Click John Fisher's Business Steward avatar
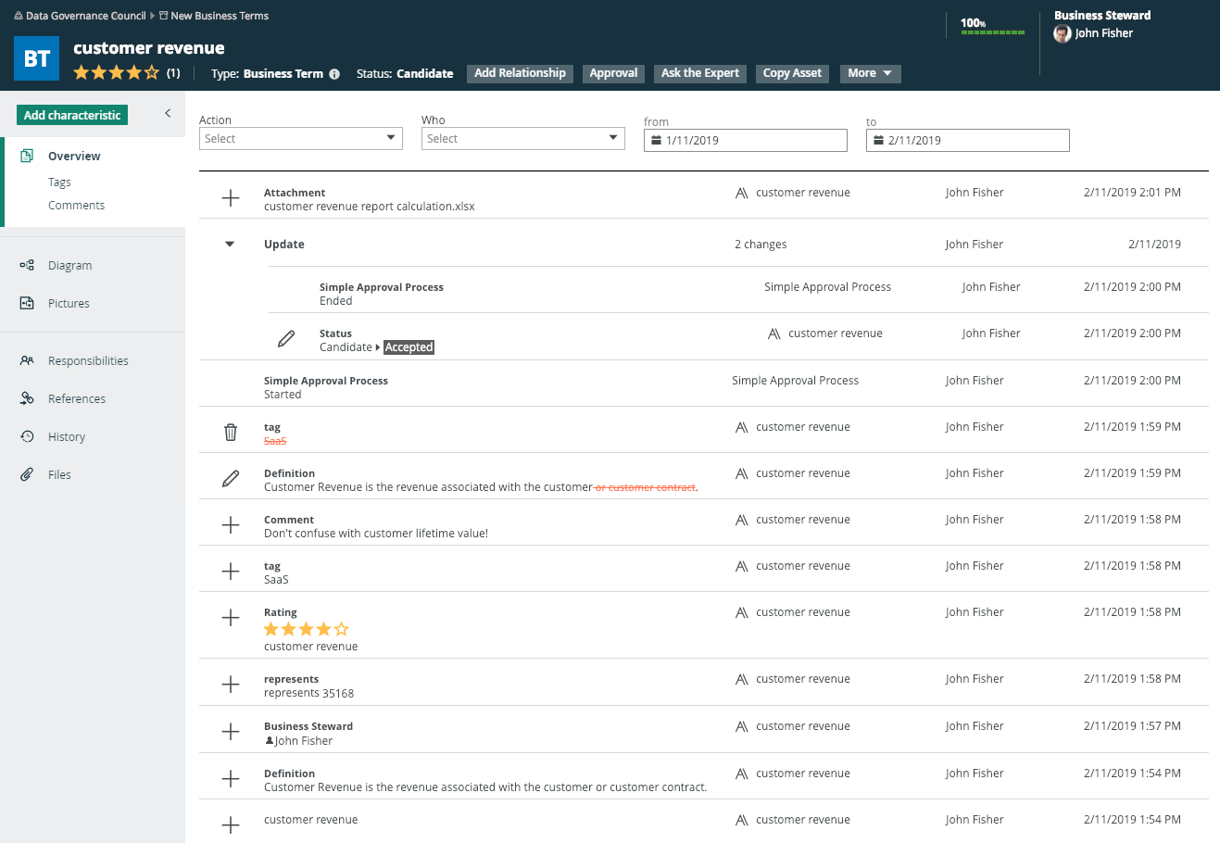This screenshot has width=1220, height=843. coord(1063,33)
